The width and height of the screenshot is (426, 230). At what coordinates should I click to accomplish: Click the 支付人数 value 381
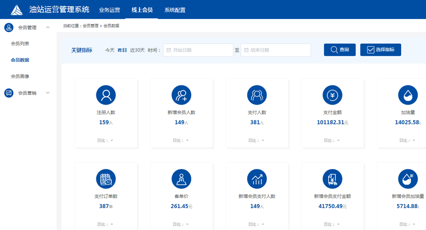coord(255,122)
